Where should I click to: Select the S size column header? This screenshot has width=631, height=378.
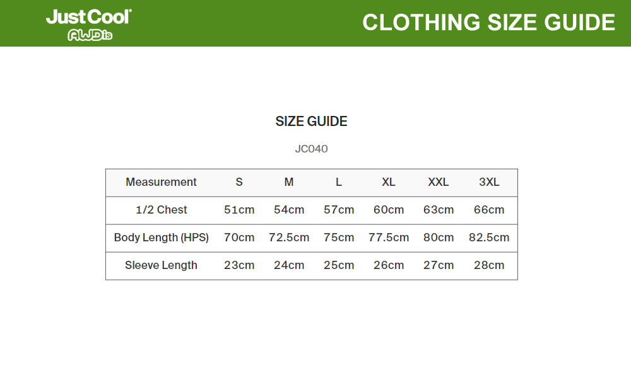(239, 182)
